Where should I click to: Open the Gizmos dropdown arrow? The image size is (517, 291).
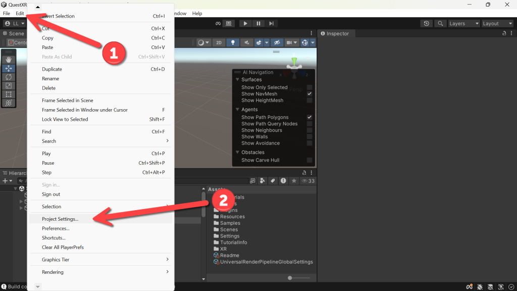click(313, 42)
